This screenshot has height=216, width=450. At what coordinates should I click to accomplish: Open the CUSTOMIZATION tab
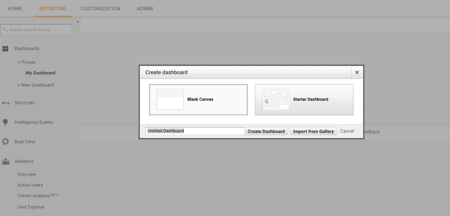click(101, 9)
